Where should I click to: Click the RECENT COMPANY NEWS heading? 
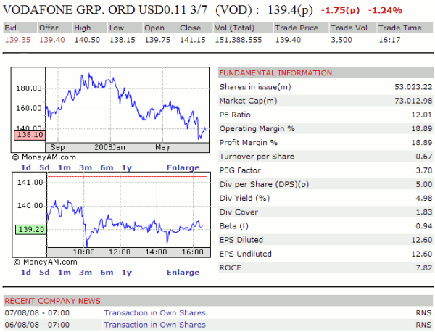tap(52, 301)
